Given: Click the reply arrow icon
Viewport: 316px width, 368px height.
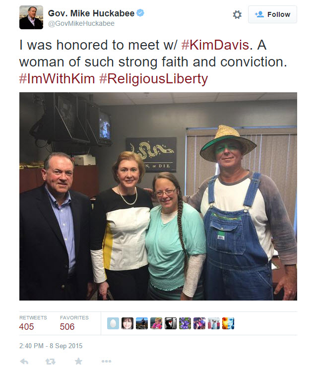Looking at the screenshot, I should point(24,362).
